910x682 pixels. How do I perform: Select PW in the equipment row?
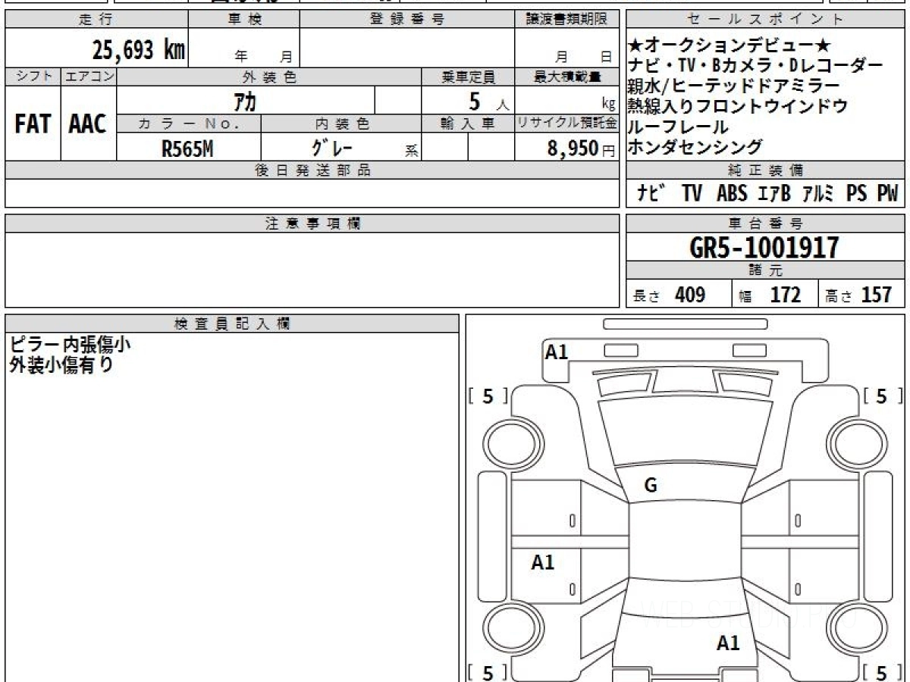pyautogui.click(x=887, y=194)
